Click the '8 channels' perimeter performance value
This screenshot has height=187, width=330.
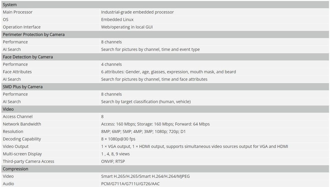pos(111,42)
